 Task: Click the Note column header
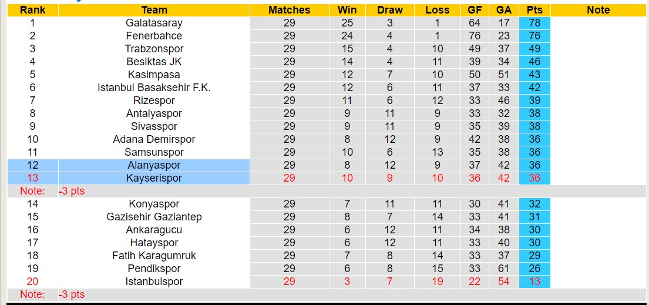click(598, 10)
